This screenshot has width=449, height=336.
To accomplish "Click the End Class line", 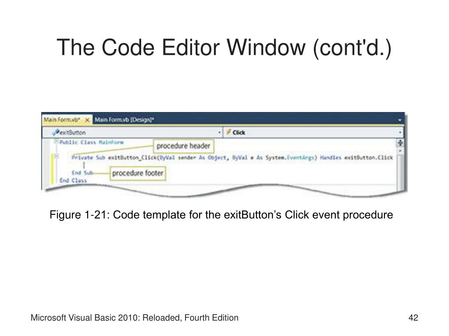I will 73,181.
